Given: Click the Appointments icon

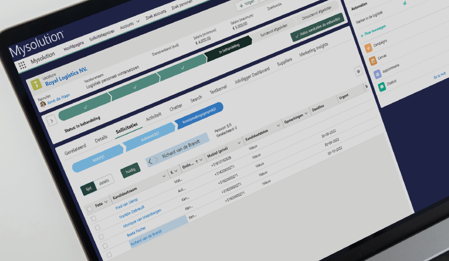Looking at the screenshot, I should 377,74.
